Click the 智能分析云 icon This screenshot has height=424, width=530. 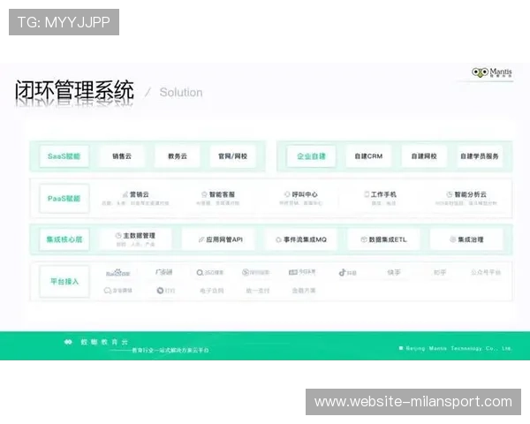pyautogui.click(x=450, y=194)
